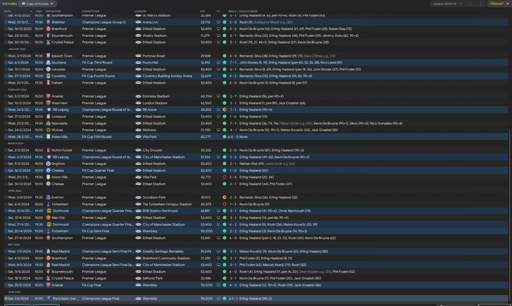Click the Newcastle club badge

pos(48,123)
